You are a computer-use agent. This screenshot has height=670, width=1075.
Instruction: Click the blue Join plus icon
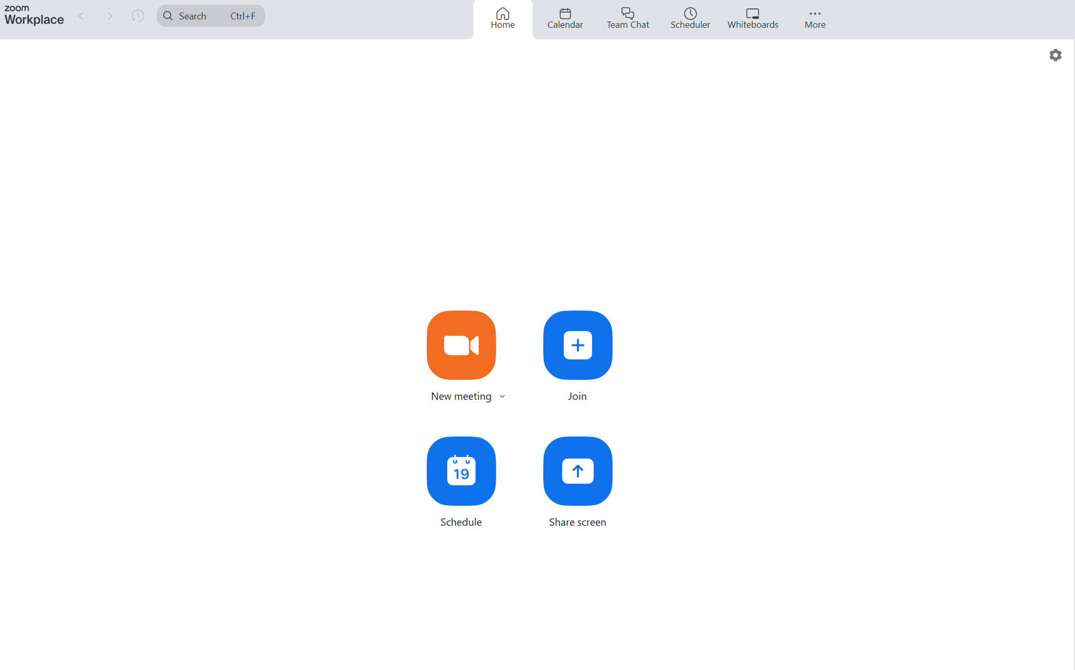(577, 345)
